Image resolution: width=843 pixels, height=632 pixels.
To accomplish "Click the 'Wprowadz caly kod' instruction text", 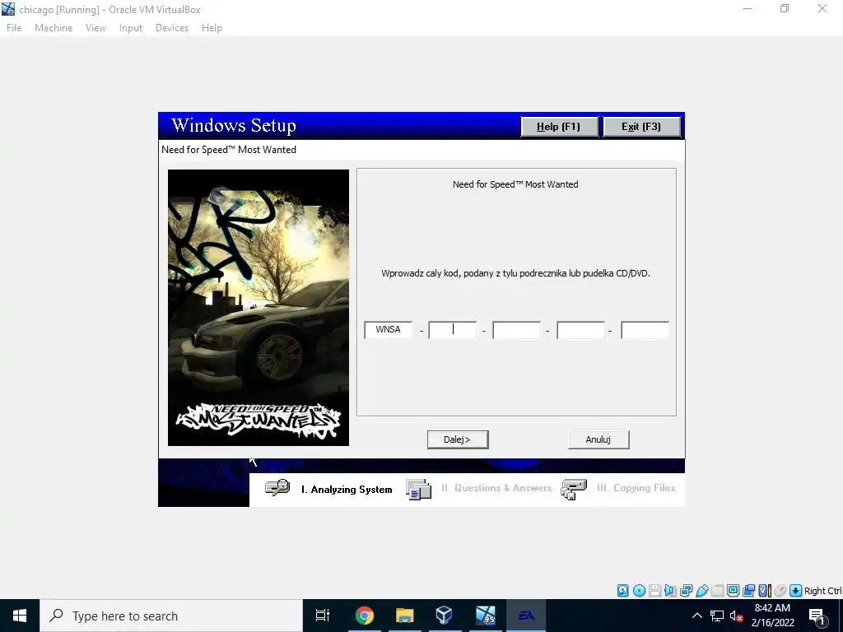I will [515, 273].
